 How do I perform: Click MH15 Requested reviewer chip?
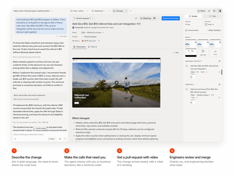point(89,41)
